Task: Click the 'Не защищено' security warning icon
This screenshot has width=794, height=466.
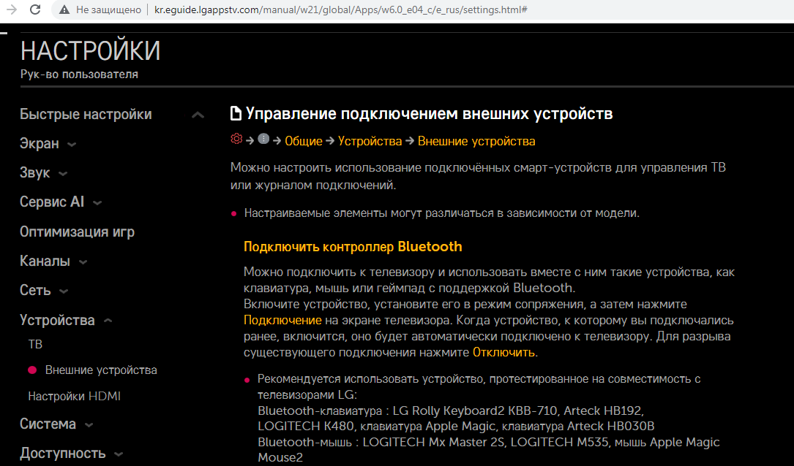Action: pos(65,10)
